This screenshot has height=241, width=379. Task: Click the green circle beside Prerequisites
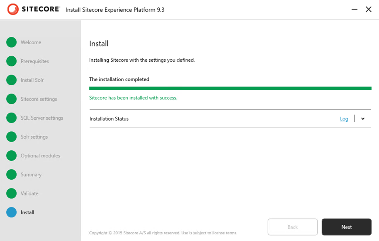click(12, 61)
